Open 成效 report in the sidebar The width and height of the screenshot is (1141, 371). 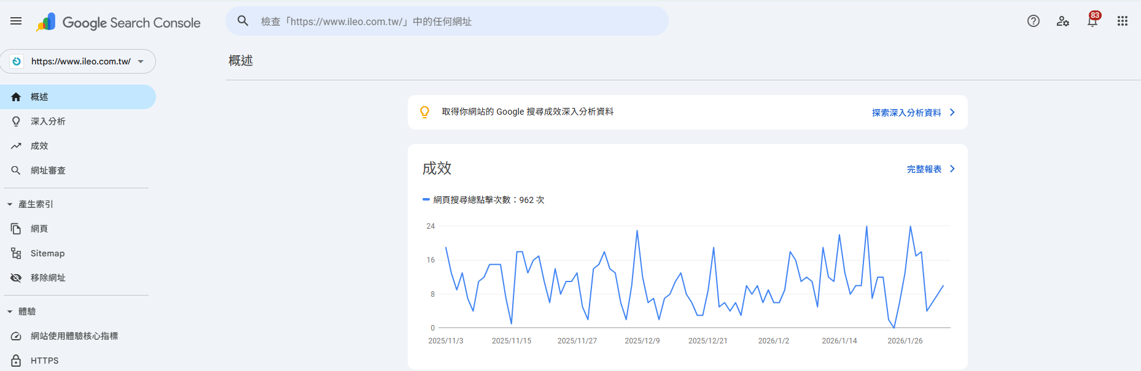(x=78, y=146)
